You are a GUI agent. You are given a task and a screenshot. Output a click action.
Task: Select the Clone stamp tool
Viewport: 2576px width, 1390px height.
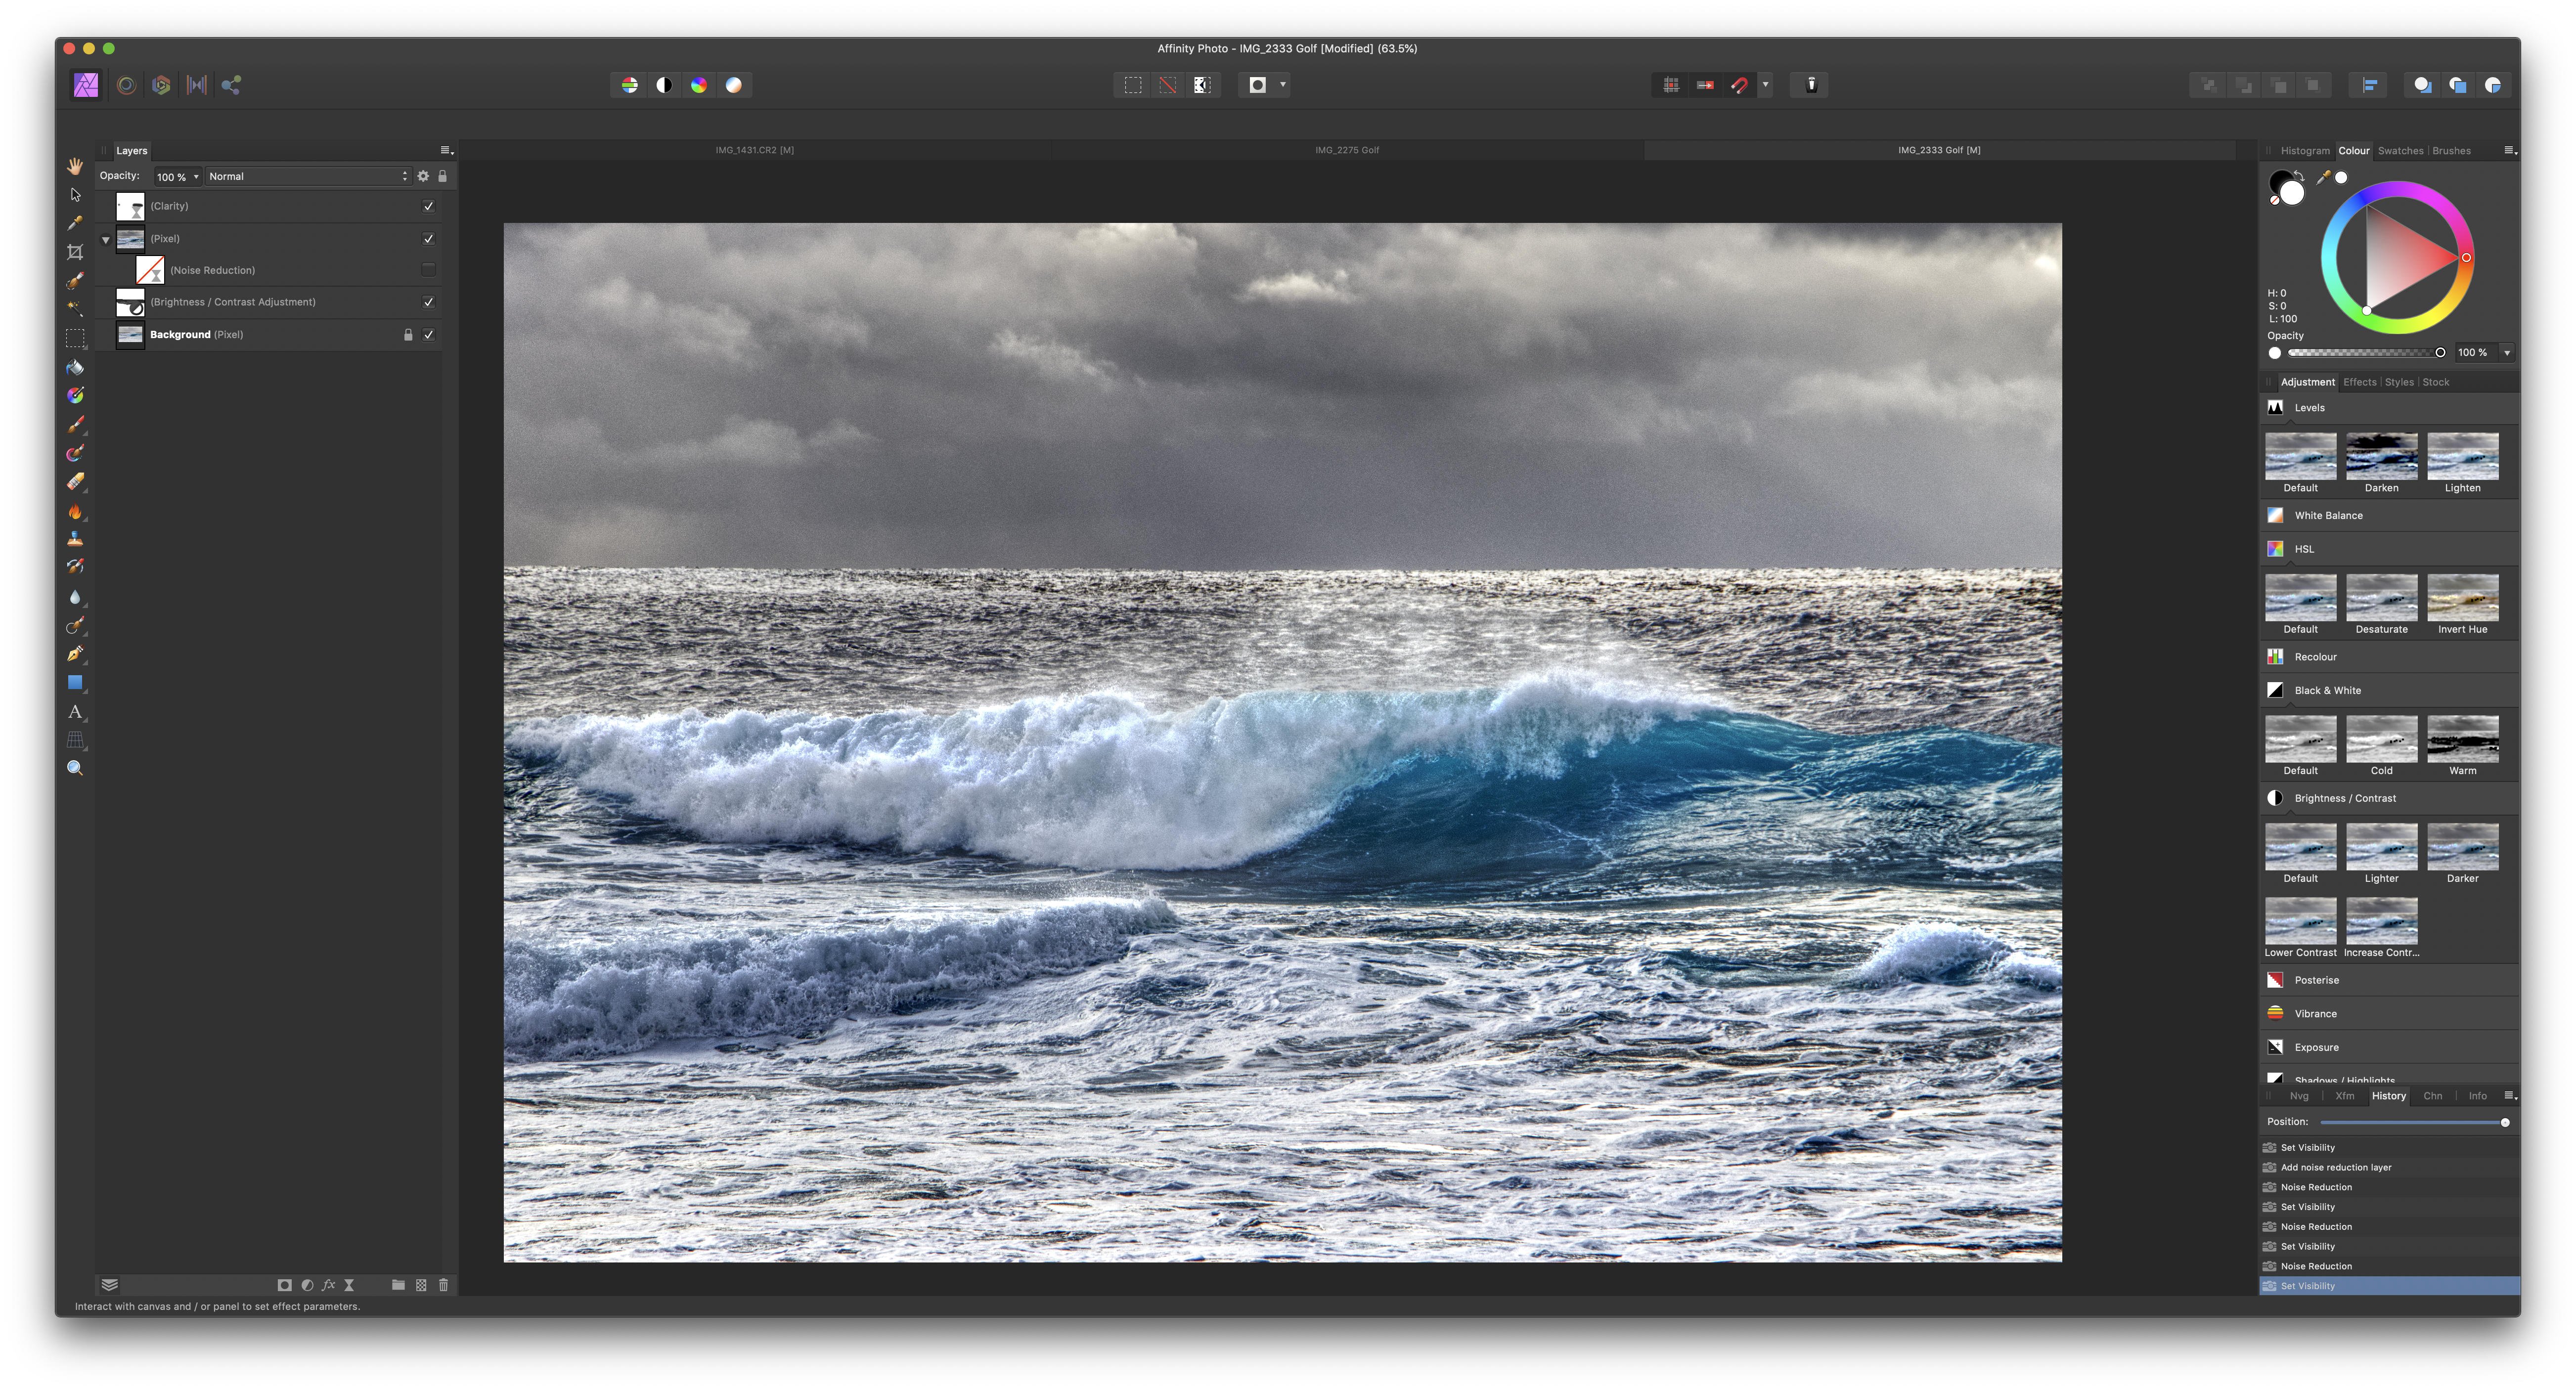[75, 539]
